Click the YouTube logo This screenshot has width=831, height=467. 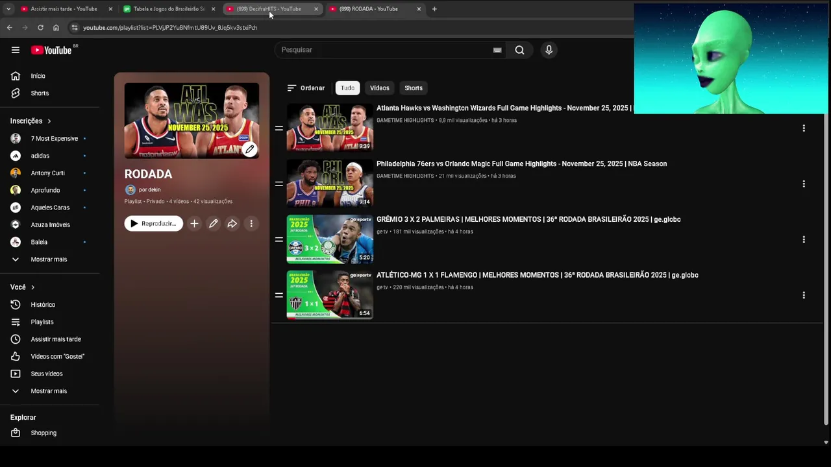tap(51, 50)
